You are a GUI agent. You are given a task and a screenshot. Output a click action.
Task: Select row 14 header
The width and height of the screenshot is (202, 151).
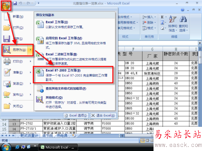tap(4, 124)
